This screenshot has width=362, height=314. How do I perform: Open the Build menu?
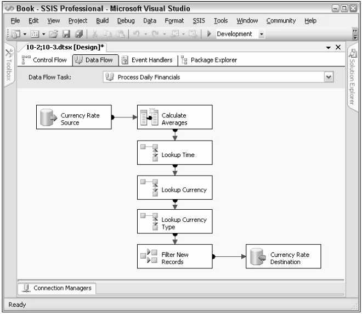tap(102, 21)
